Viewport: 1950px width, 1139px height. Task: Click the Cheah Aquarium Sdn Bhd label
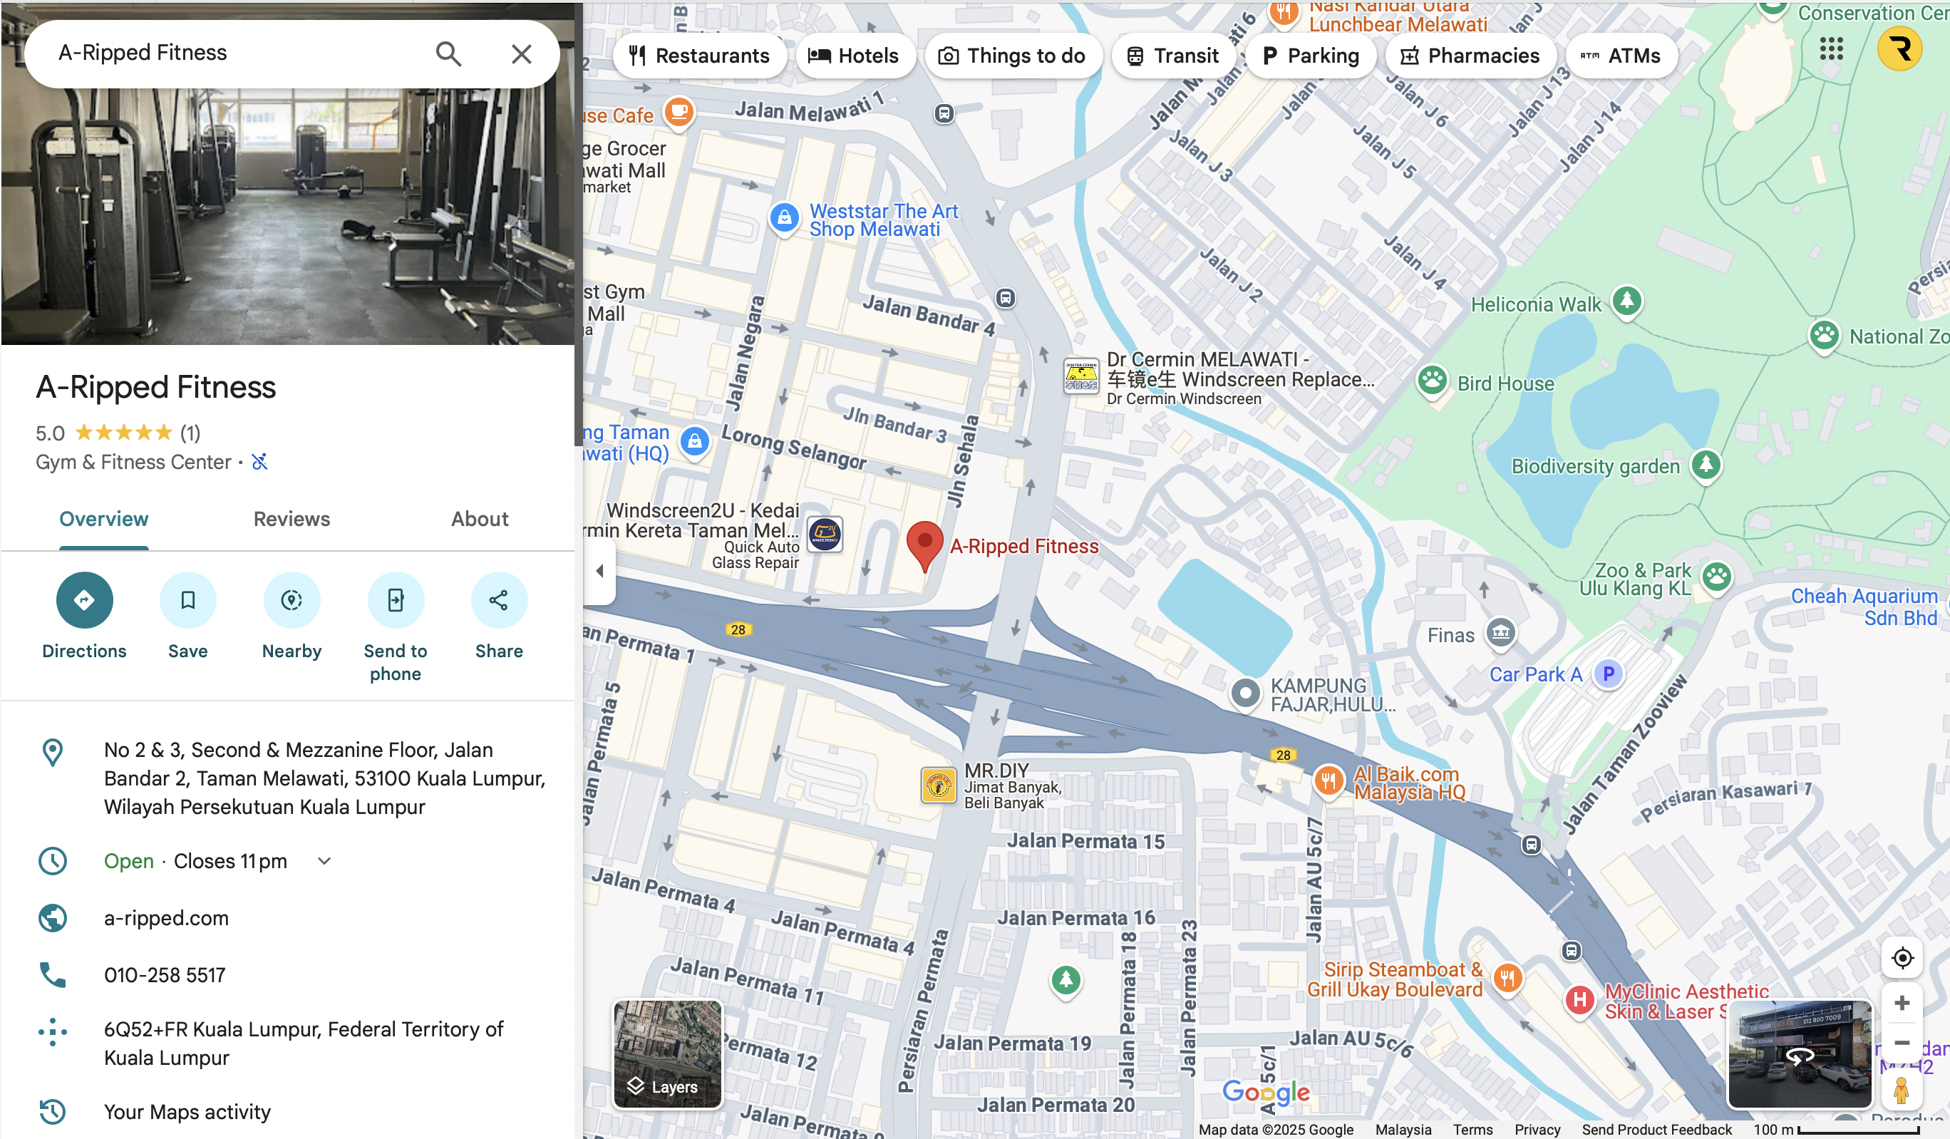pos(1864,607)
